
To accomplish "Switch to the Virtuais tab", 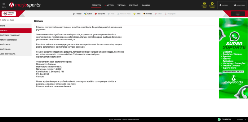I will (121, 5).
